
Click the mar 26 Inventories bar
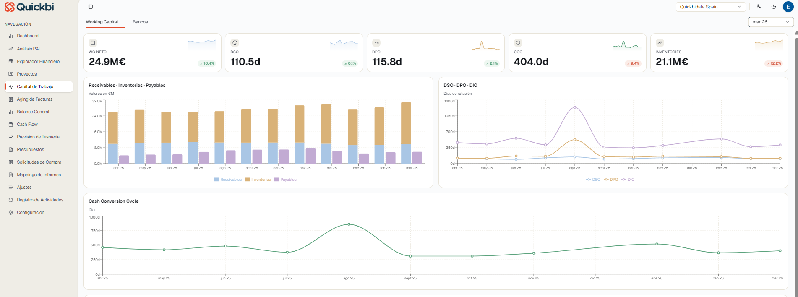click(x=406, y=123)
